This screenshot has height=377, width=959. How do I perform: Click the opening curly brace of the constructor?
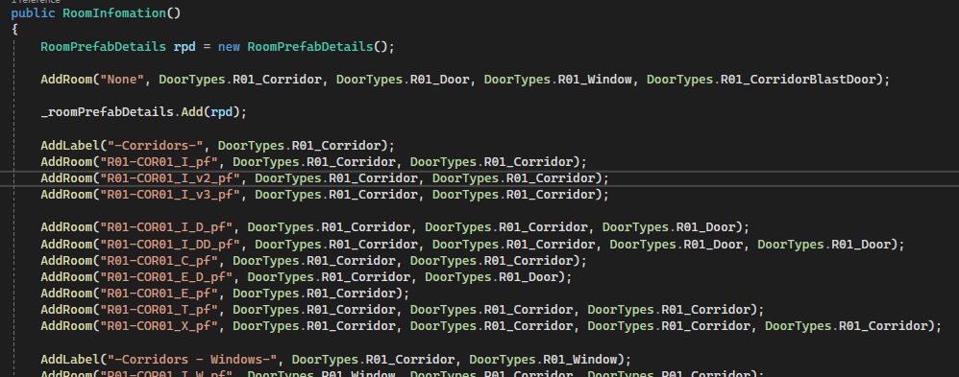pyautogui.click(x=14, y=30)
